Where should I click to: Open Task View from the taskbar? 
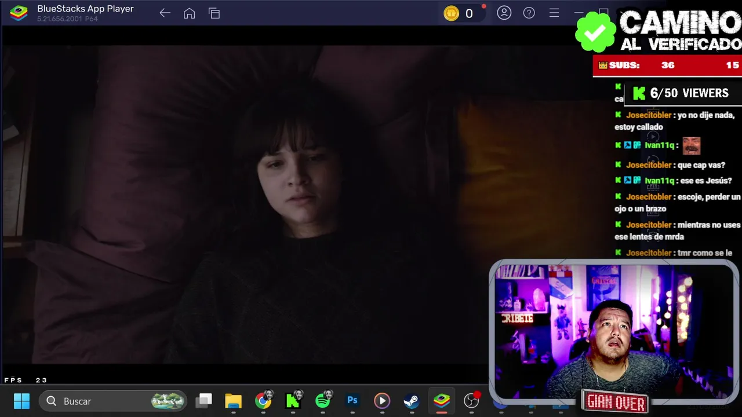(x=203, y=400)
